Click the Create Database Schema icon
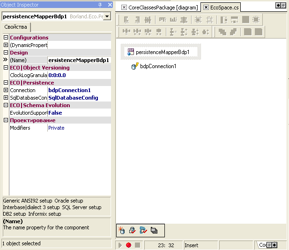This screenshot has height=250, width=289. tap(122, 230)
